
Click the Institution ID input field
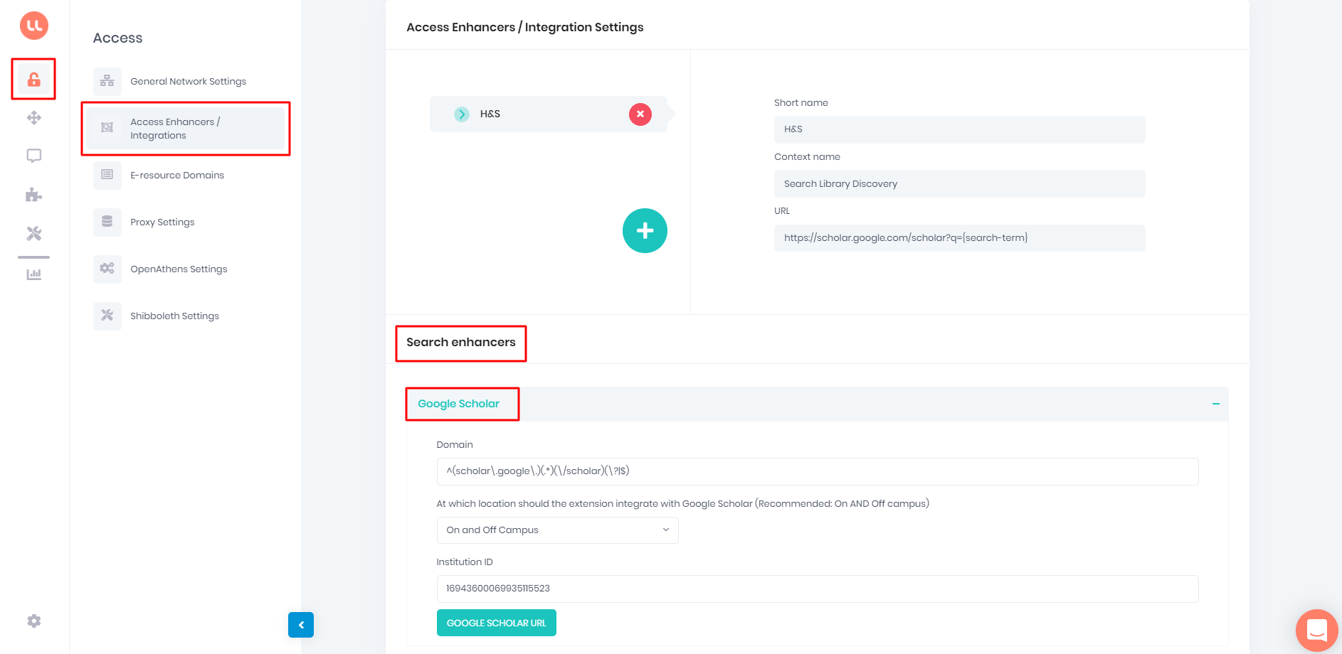(x=817, y=589)
